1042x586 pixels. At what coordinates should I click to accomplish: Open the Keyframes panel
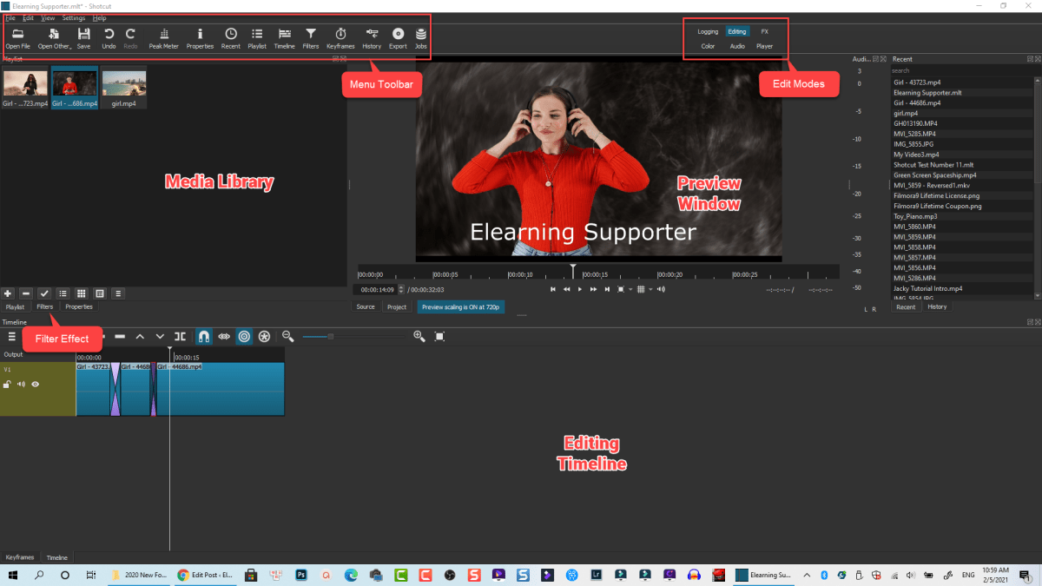(340, 36)
